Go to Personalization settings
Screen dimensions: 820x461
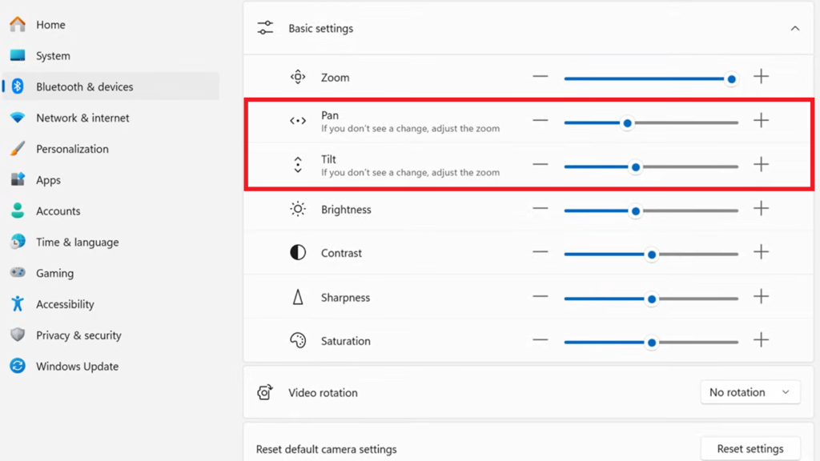[x=72, y=149]
